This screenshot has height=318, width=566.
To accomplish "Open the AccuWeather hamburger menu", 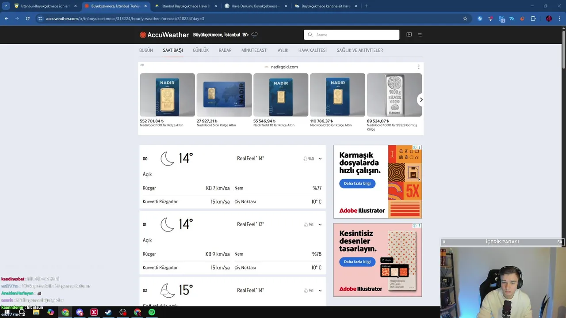I will point(420,35).
